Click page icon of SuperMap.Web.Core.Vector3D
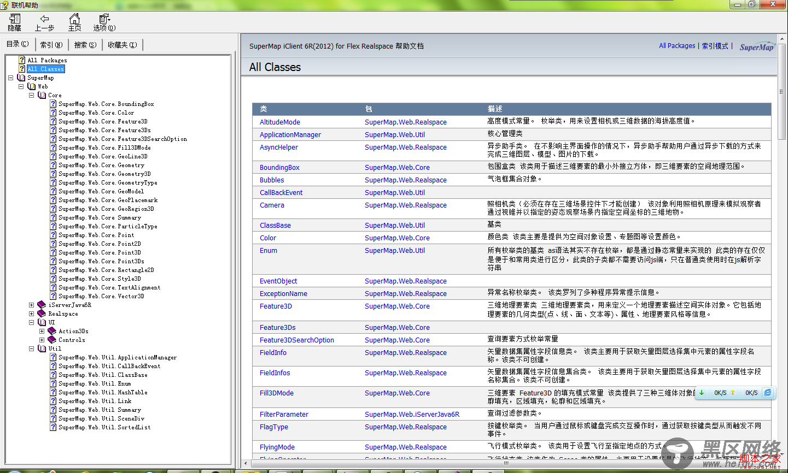788x473 pixels. (53, 296)
